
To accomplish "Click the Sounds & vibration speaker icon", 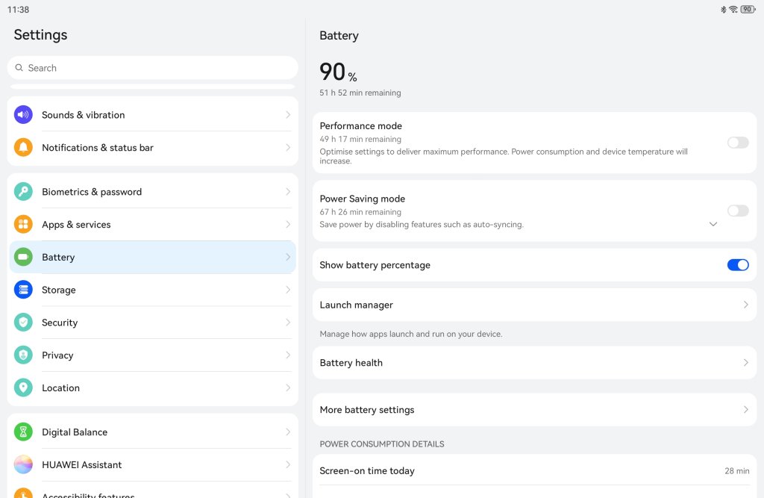I will [23, 115].
